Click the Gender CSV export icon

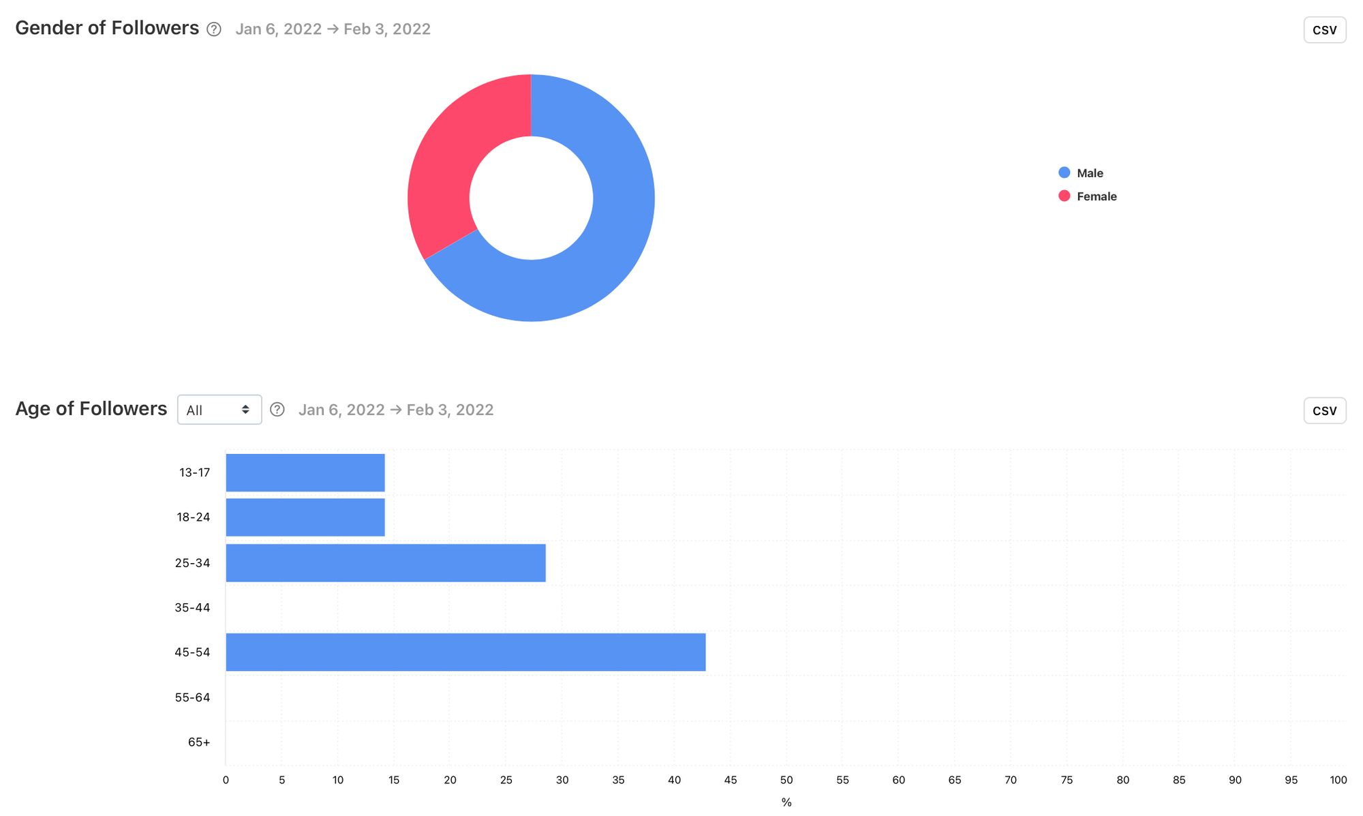click(x=1325, y=29)
